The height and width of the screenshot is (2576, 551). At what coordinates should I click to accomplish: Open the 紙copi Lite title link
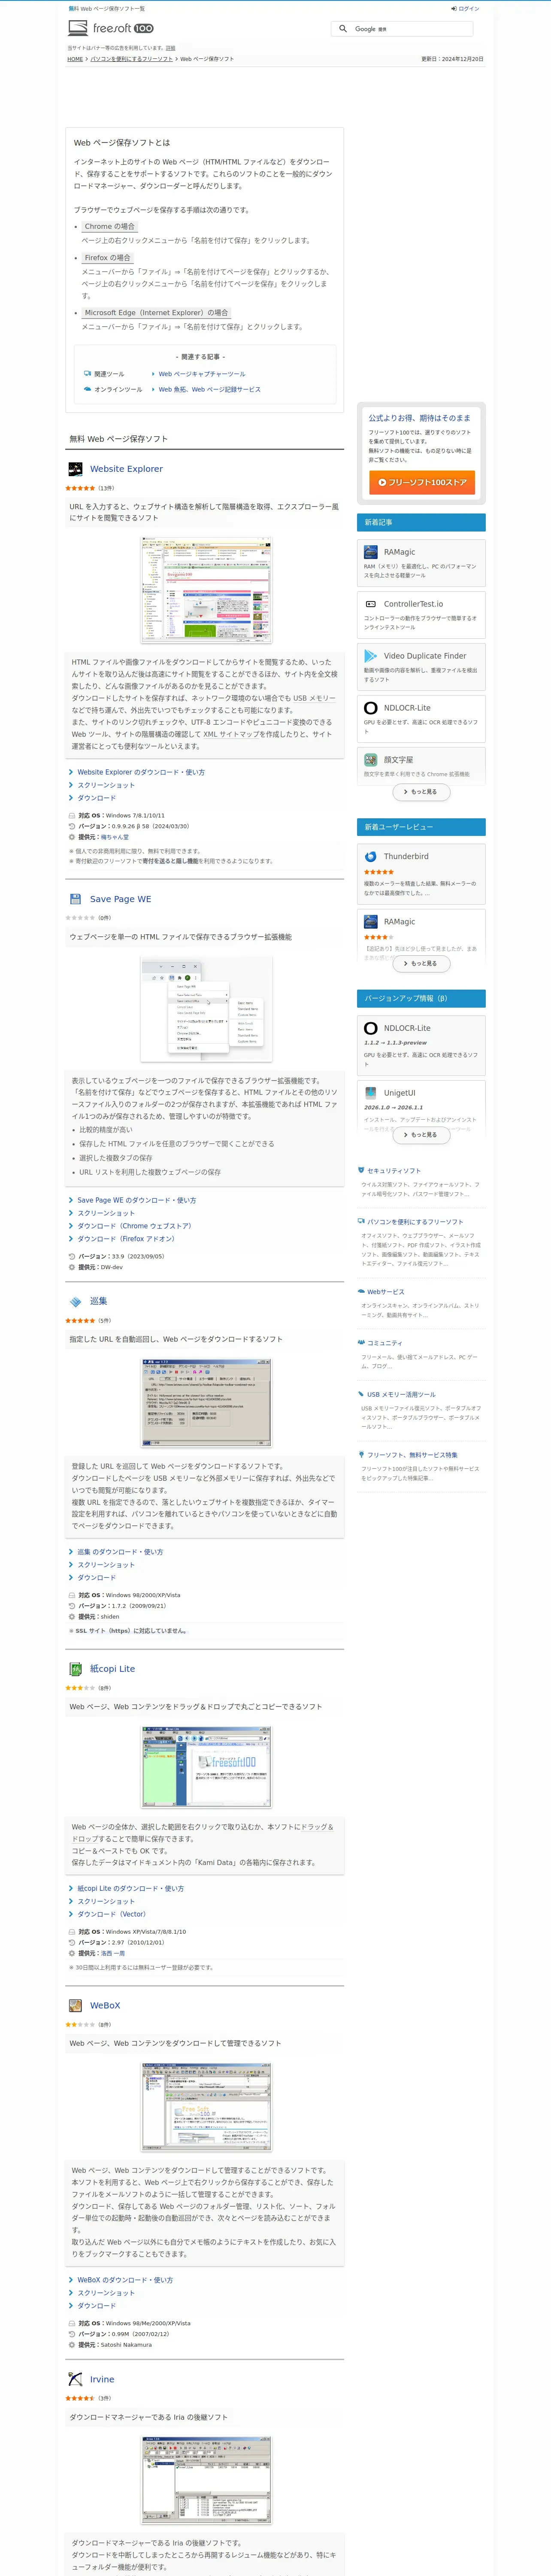(x=112, y=1668)
